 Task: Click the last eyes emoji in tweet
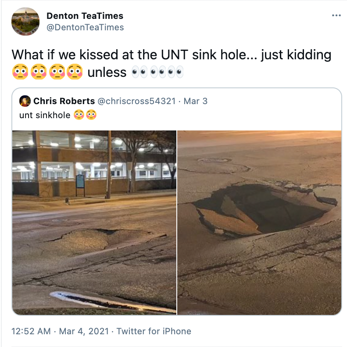point(175,72)
